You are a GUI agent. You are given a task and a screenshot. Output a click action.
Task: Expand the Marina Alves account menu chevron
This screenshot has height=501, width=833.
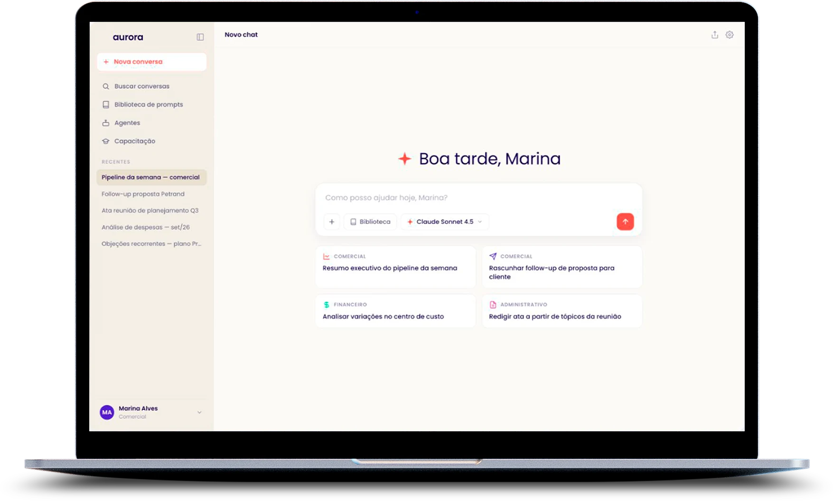coord(199,412)
